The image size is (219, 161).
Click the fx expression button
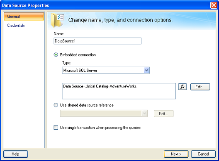coord(182,87)
